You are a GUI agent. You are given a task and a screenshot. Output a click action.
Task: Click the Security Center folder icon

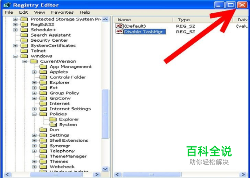tap(25, 40)
